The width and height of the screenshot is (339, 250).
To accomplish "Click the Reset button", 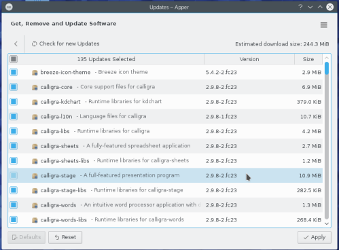I will (x=65, y=237).
